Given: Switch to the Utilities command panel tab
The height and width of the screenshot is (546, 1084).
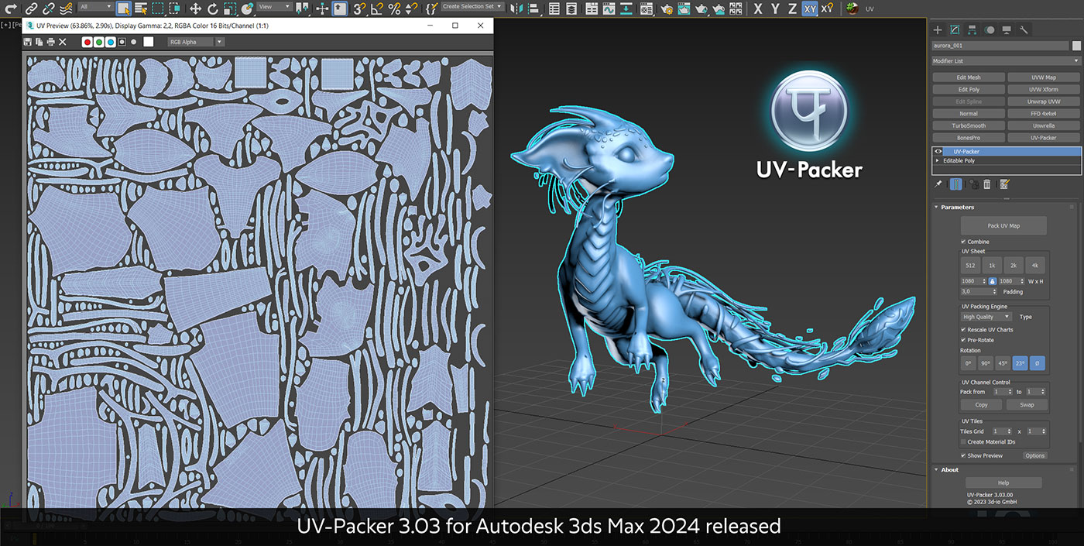Looking at the screenshot, I should [1024, 29].
